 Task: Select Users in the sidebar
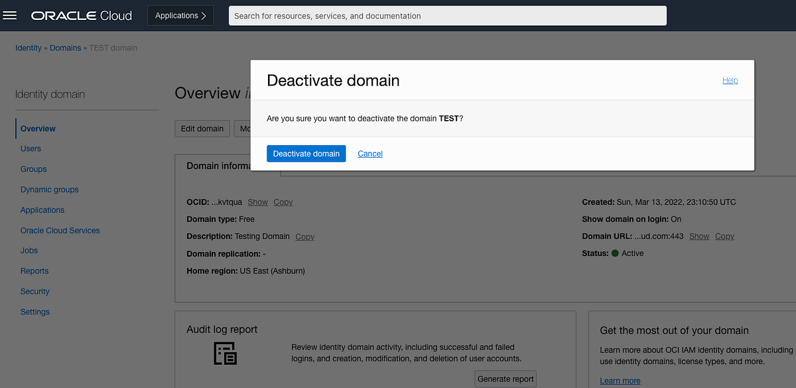coord(31,149)
